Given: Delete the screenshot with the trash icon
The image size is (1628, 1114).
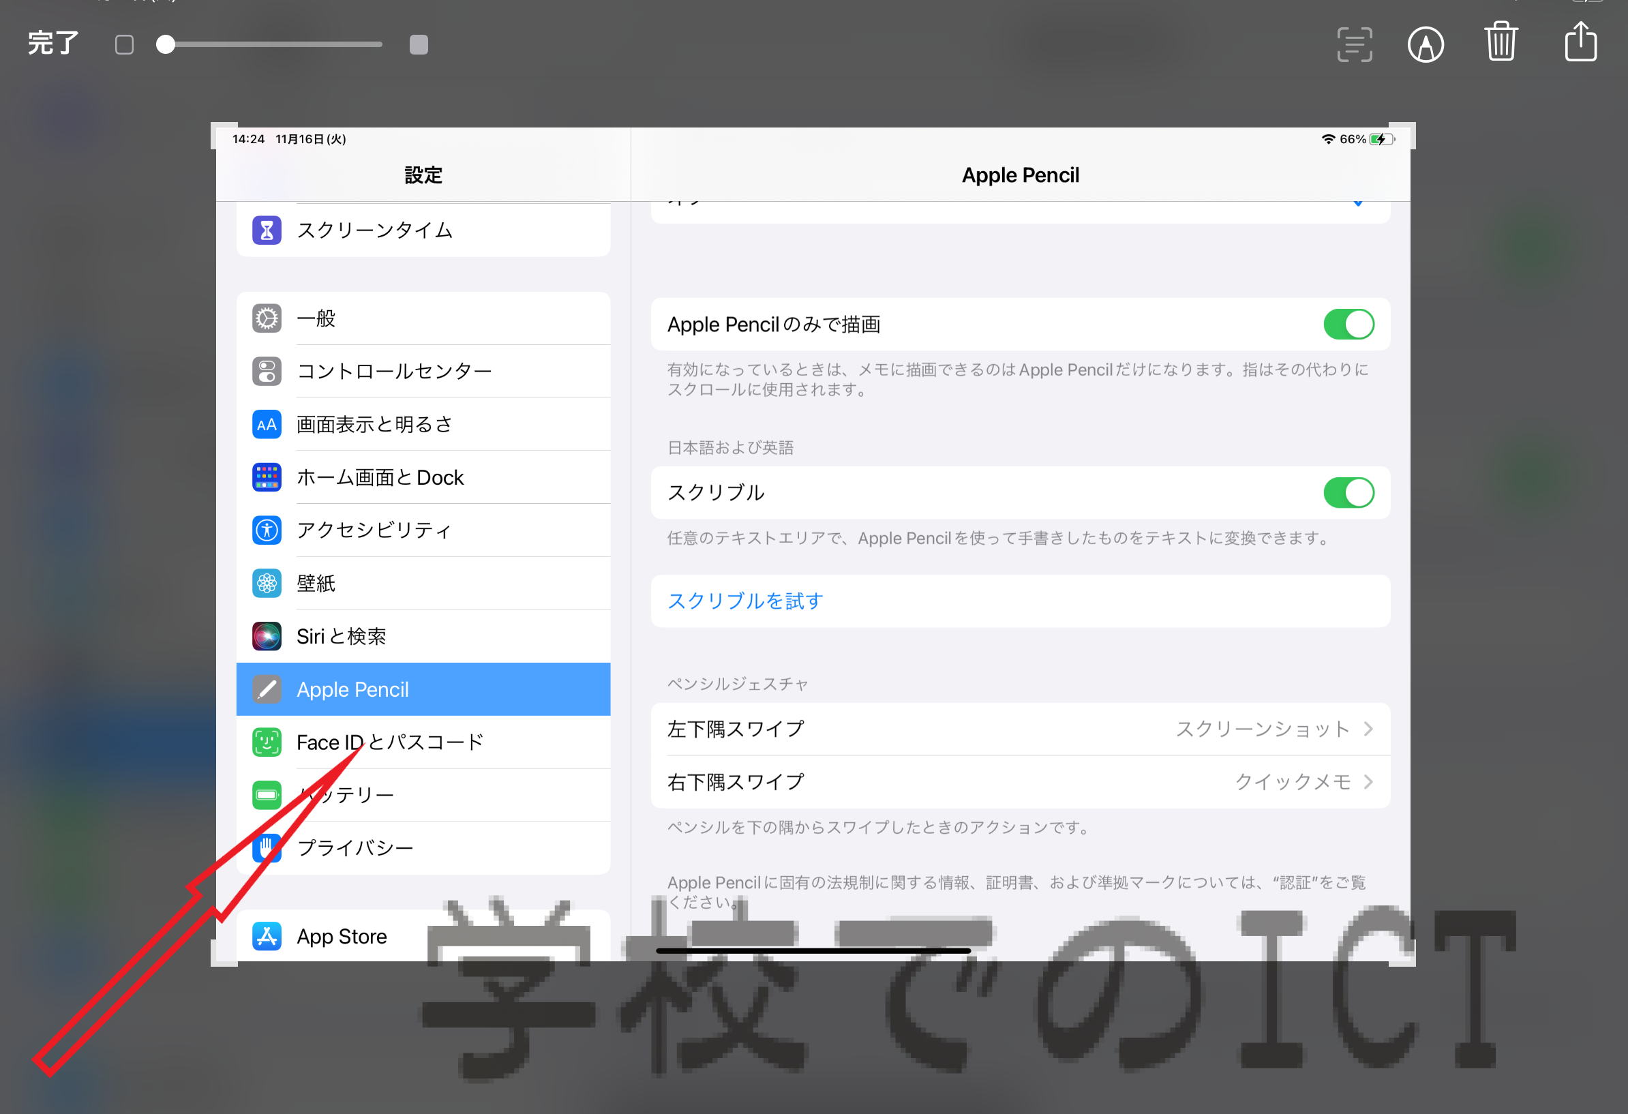Looking at the screenshot, I should [1501, 42].
